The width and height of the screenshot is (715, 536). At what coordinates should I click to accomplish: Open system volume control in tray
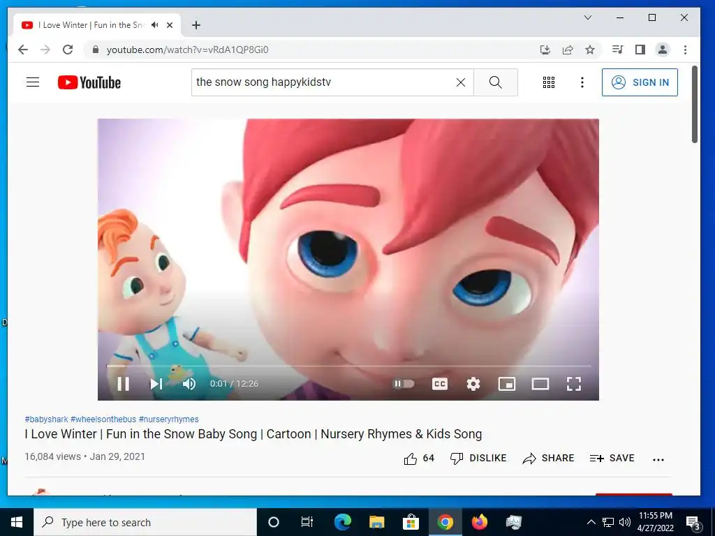point(625,522)
